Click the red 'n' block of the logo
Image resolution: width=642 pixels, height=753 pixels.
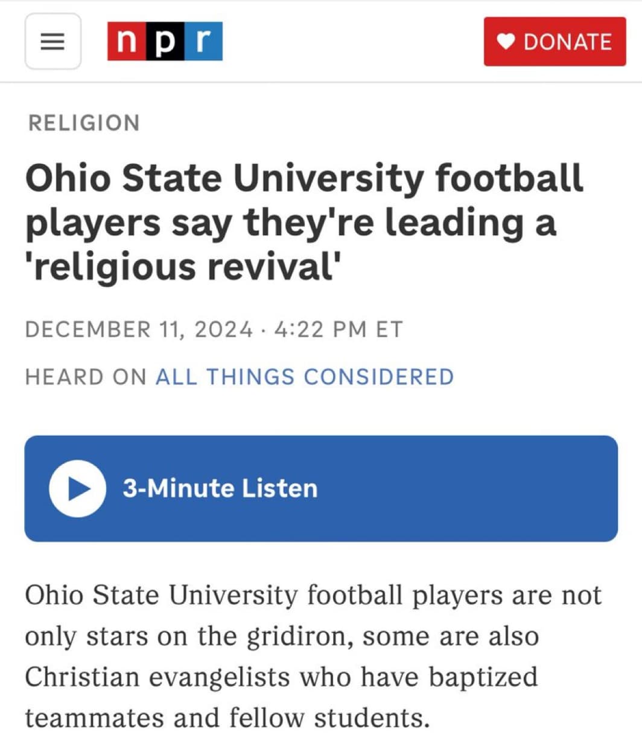coord(126,41)
